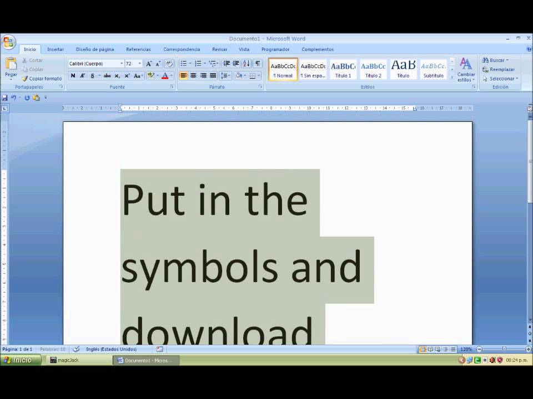Open bullets list dropdown
This screenshot has height=399, width=533.
(x=190, y=63)
